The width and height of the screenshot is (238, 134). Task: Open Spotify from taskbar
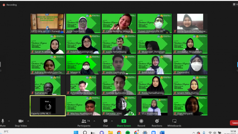(x=128, y=133)
